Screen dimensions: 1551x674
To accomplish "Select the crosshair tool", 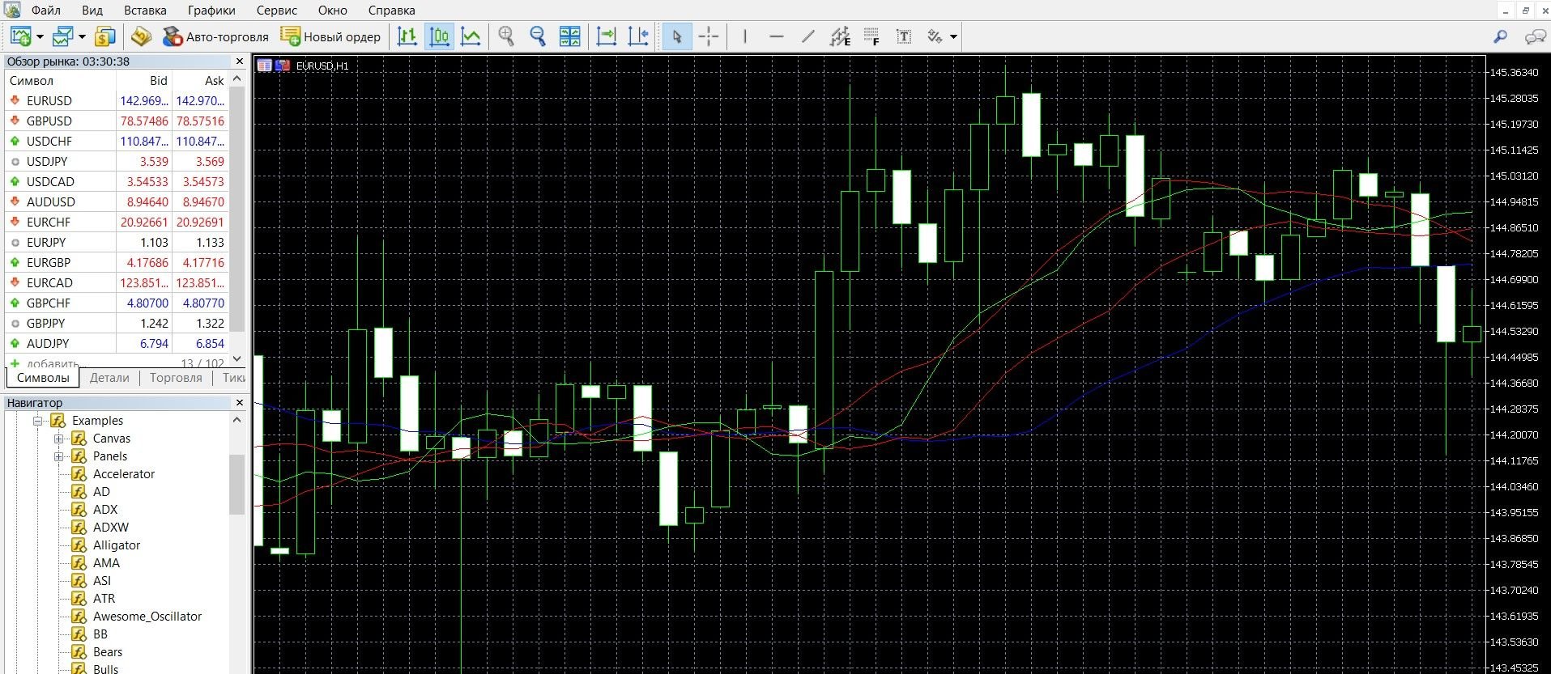I will point(709,36).
